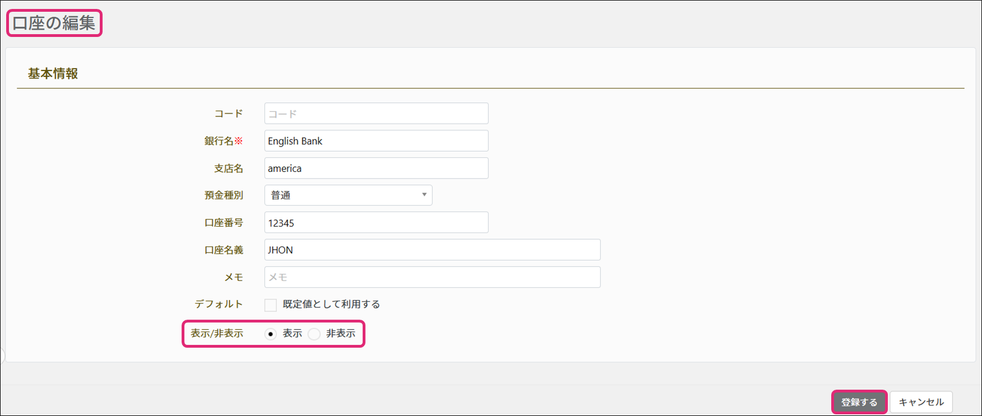Click the 支店名 field containing america

(x=376, y=169)
